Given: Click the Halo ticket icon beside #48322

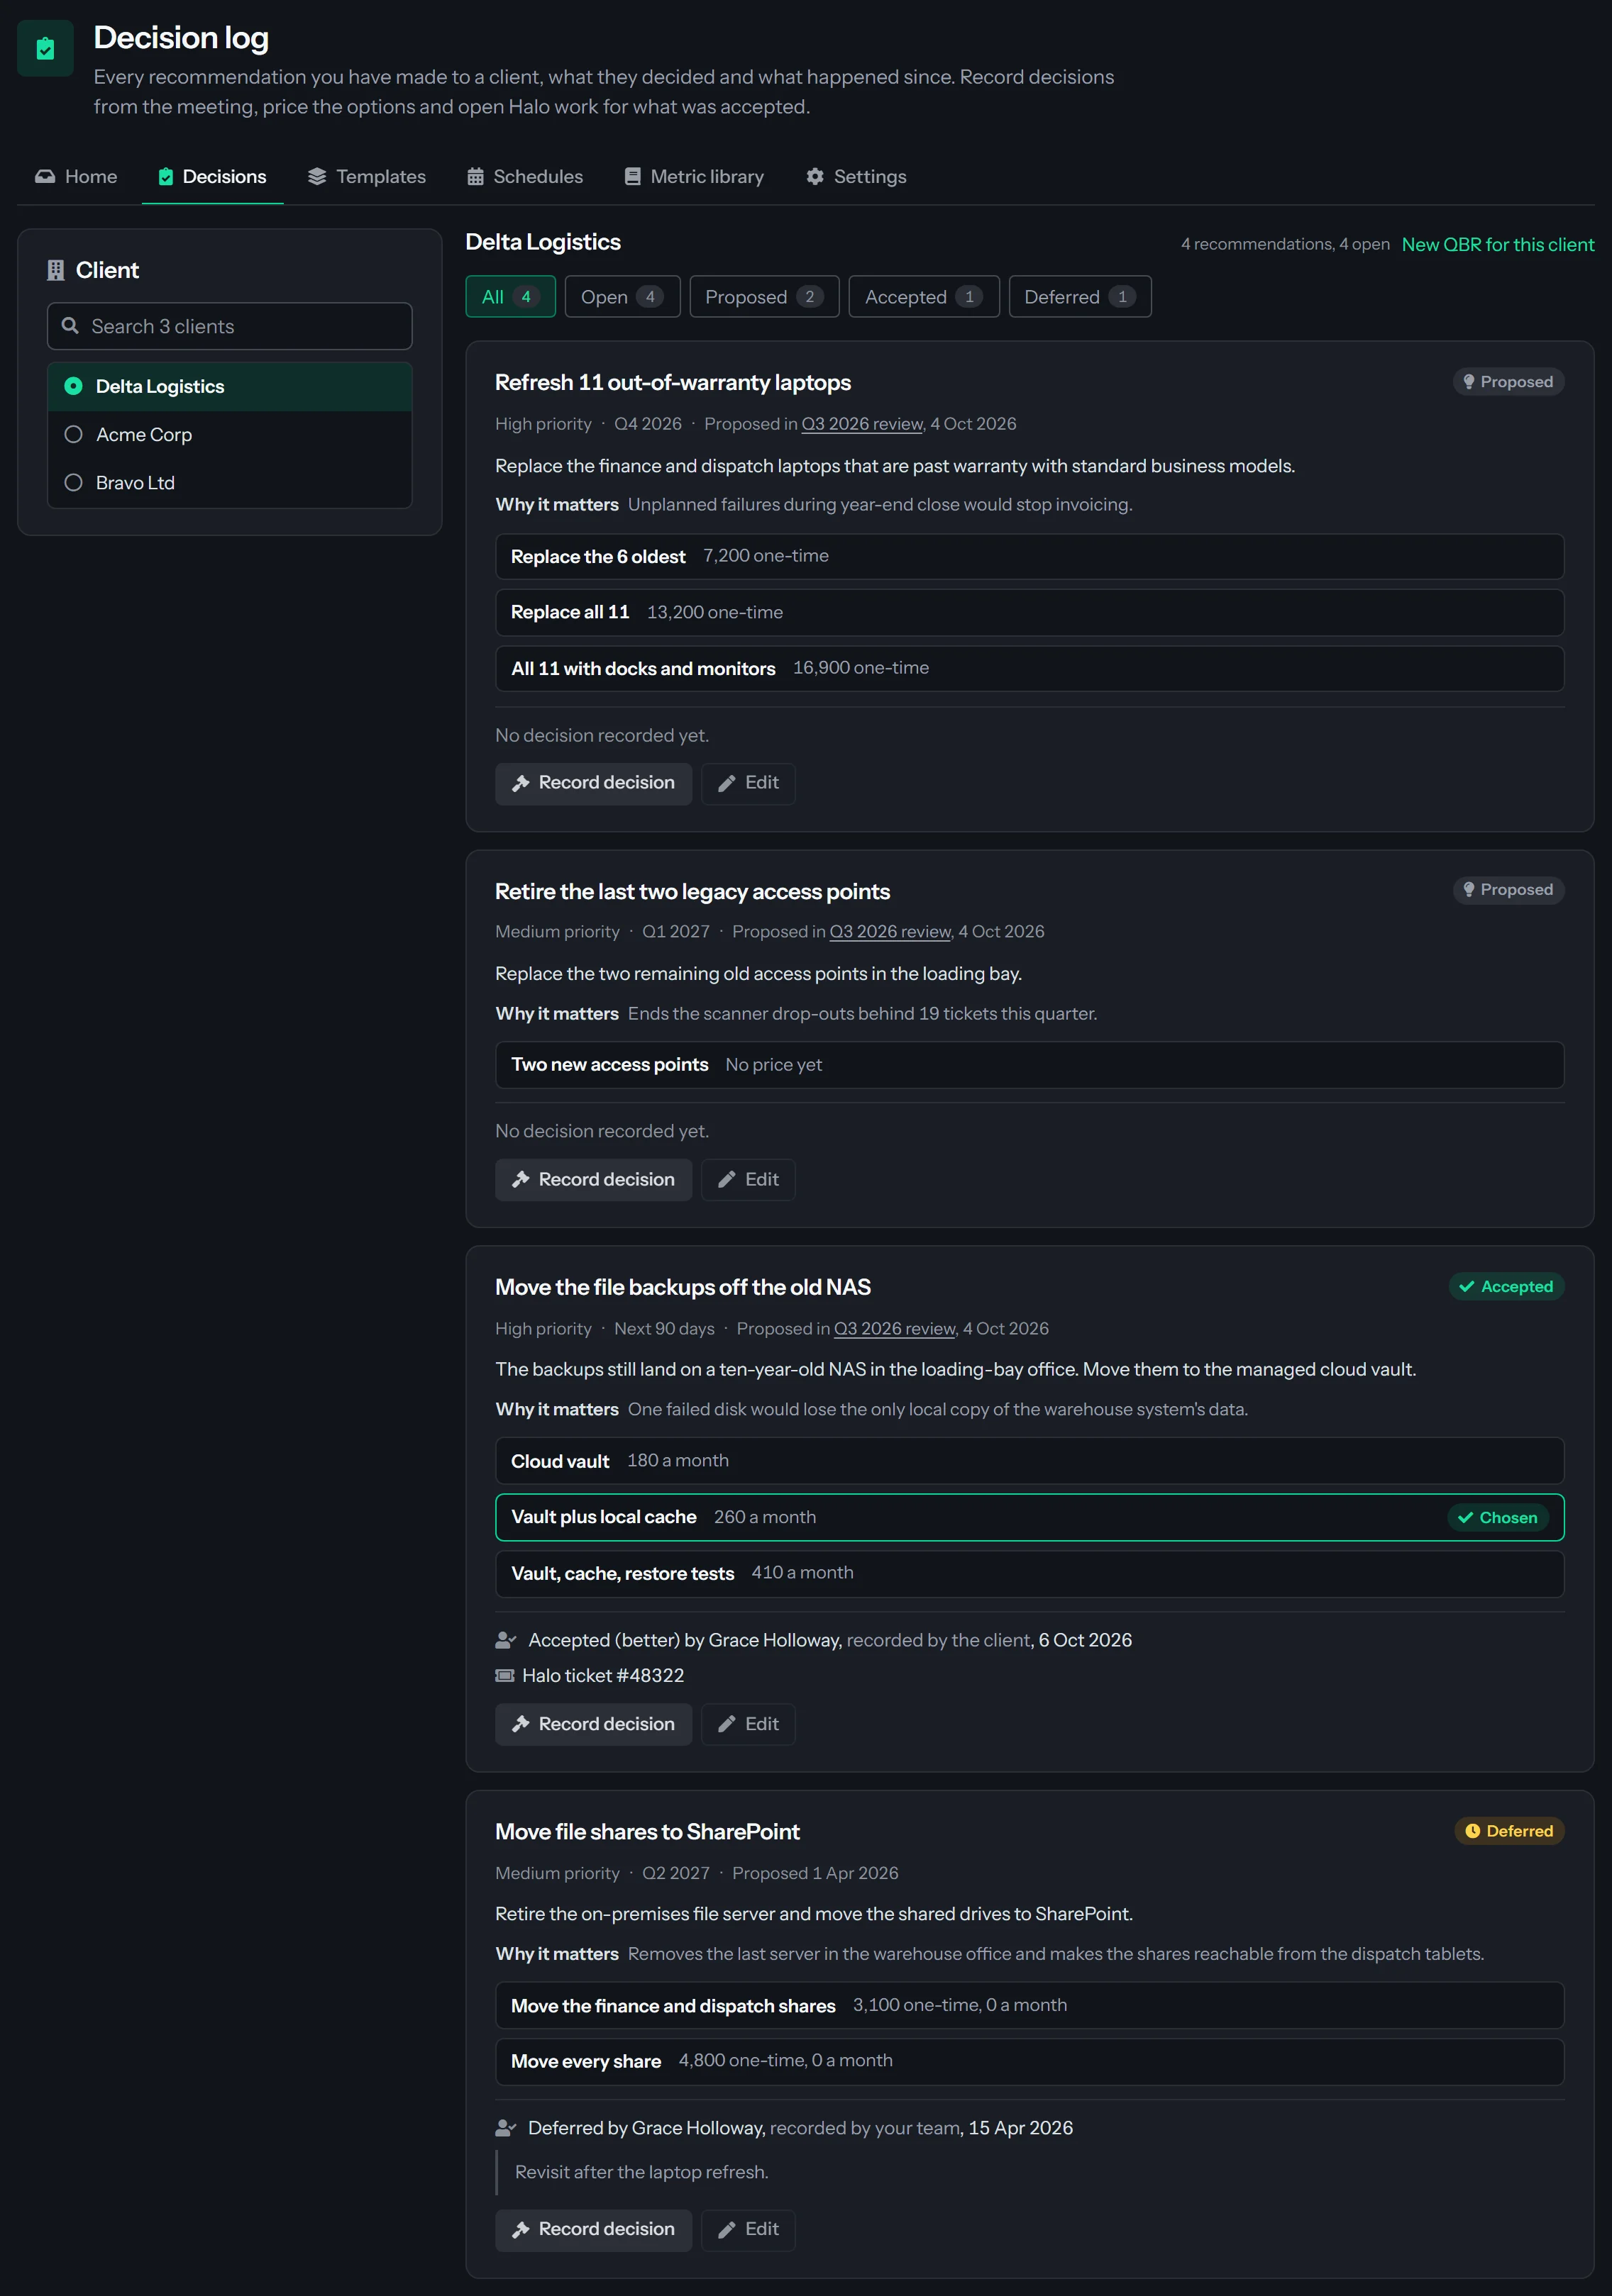Looking at the screenshot, I should click(505, 1675).
